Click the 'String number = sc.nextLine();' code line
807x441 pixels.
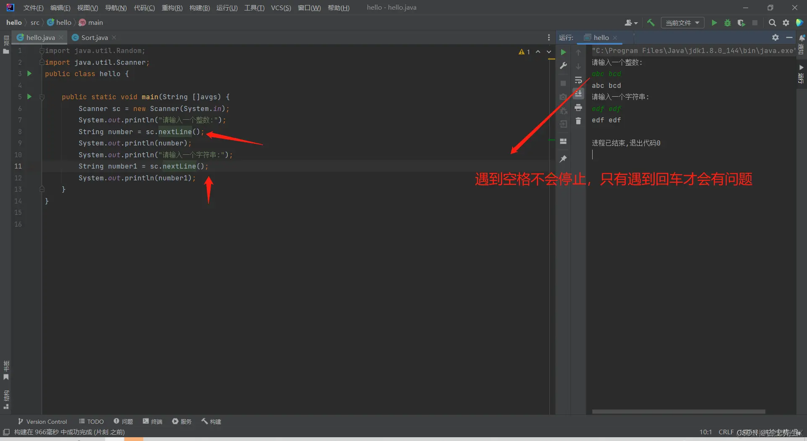pos(141,132)
